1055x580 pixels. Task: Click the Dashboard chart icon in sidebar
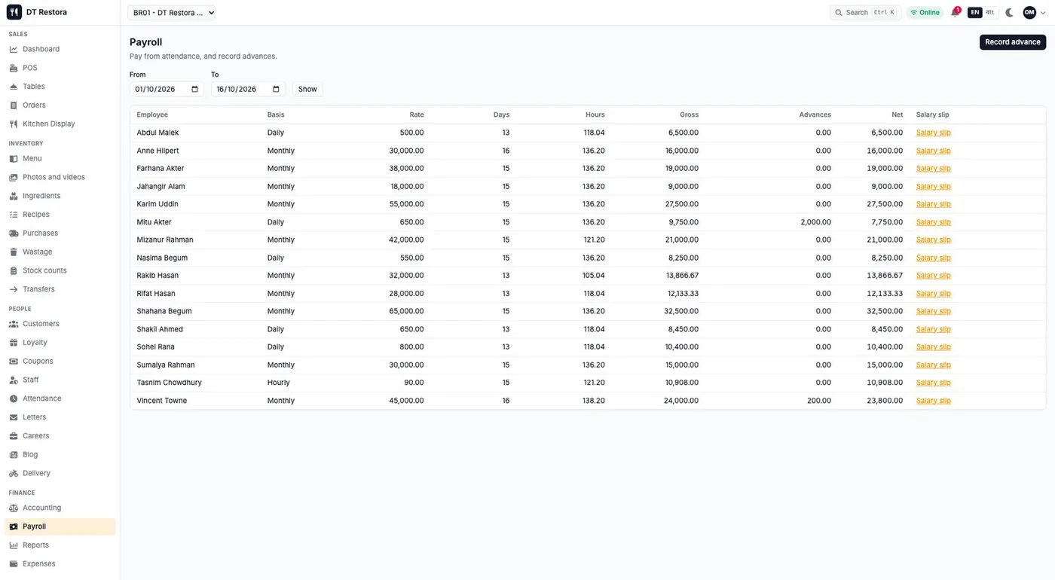click(x=14, y=49)
